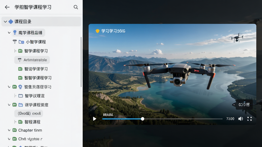Seek on the unplayed progress track
Screen dimensions: 262x147
pos(183,119)
